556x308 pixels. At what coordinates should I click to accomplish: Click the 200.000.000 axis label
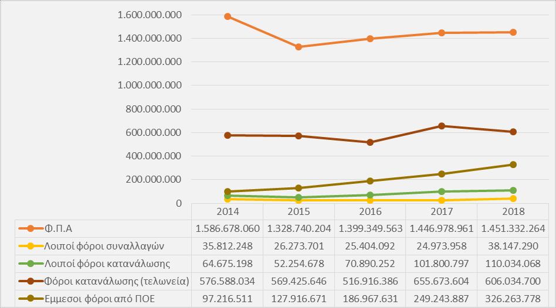(154, 180)
